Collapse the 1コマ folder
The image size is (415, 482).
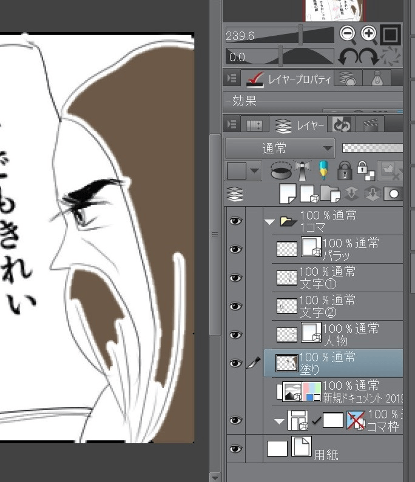(270, 222)
